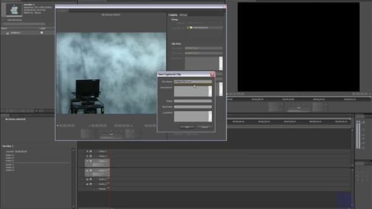Click the label color swatch for Timeline 1
This screenshot has height=209, width=372.
[42, 33]
